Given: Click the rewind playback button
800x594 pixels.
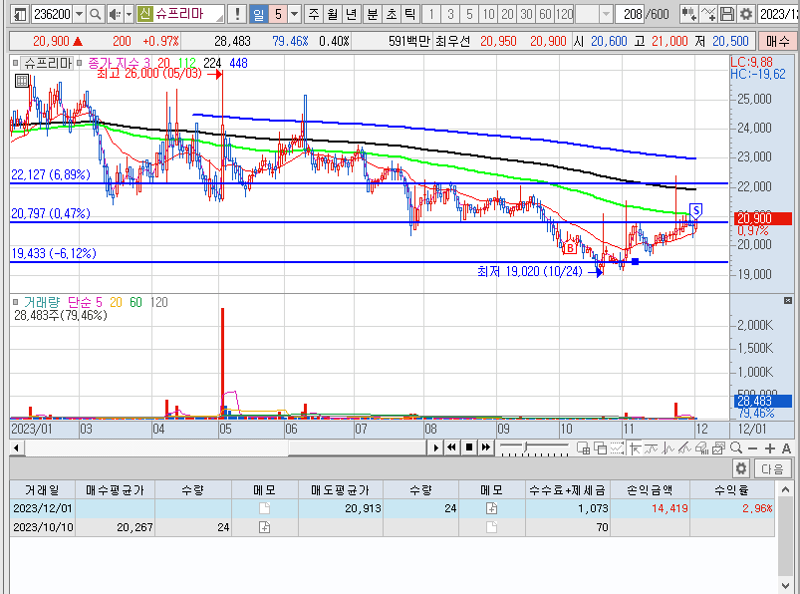Looking at the screenshot, I should point(451,448).
